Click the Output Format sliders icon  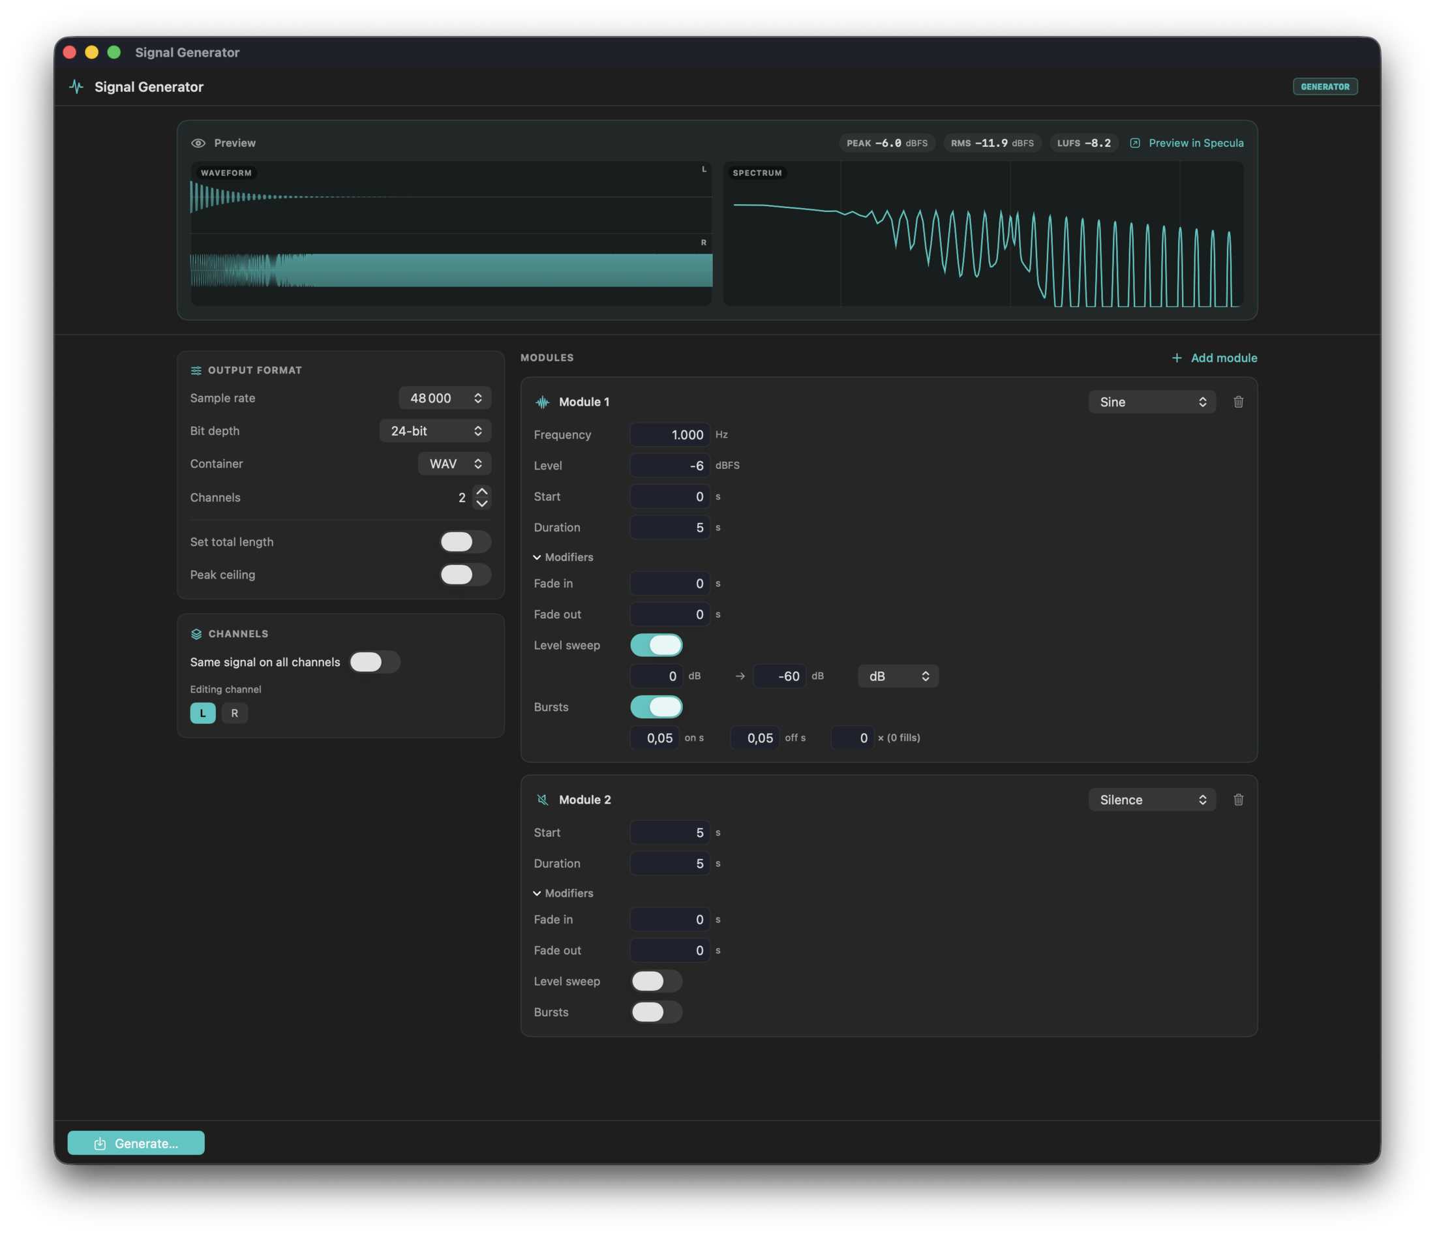[x=196, y=370]
